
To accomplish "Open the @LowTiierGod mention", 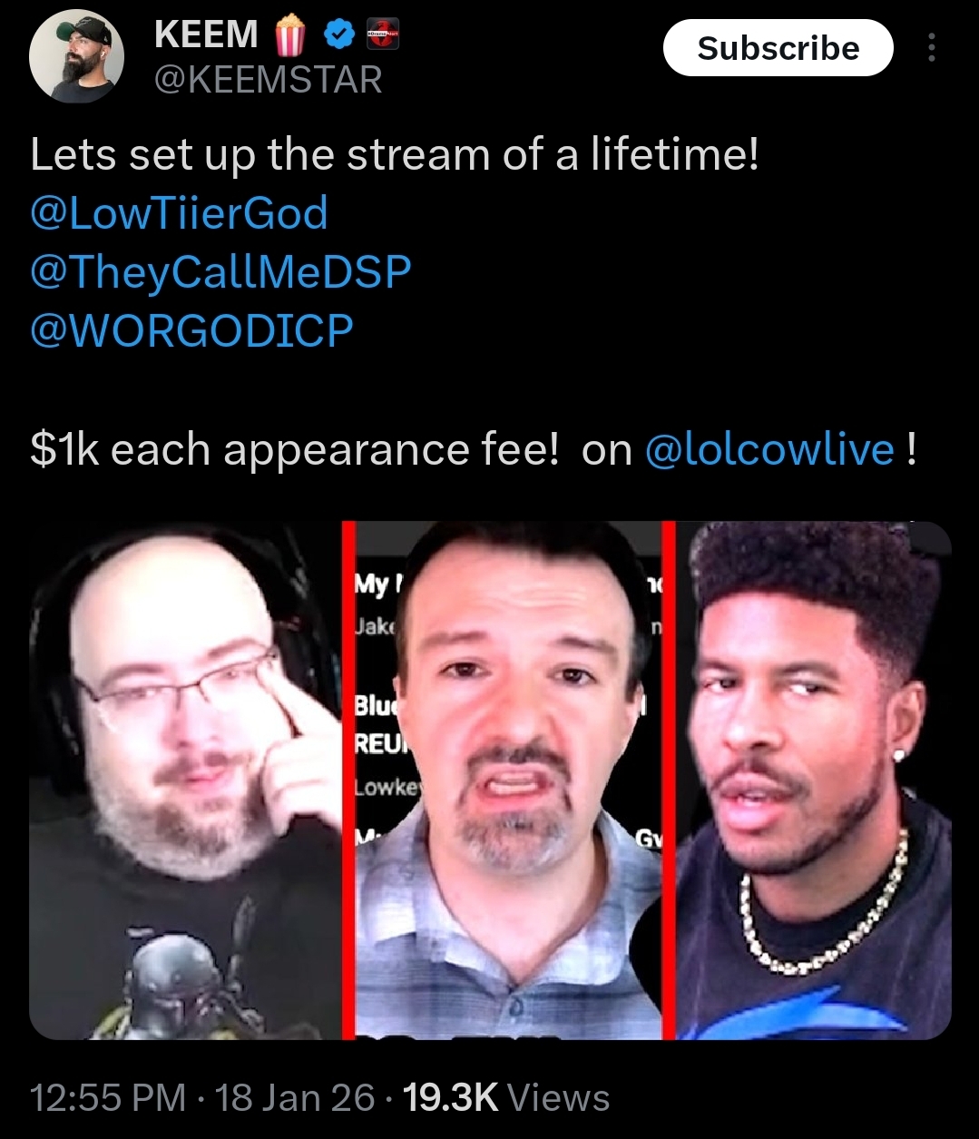I will coord(179,213).
